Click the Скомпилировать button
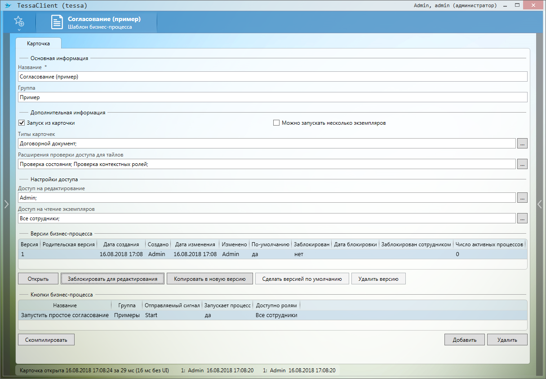The width and height of the screenshot is (546, 379). tap(46, 340)
